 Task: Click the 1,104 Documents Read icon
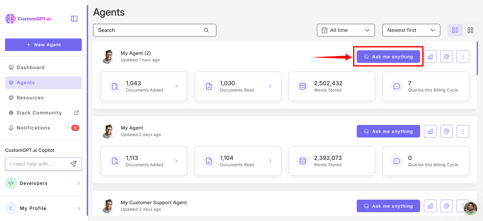(209, 161)
